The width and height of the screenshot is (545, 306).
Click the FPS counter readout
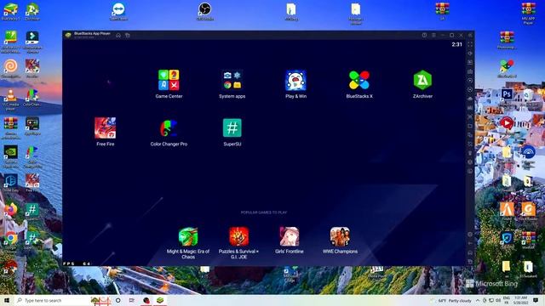click(77, 263)
